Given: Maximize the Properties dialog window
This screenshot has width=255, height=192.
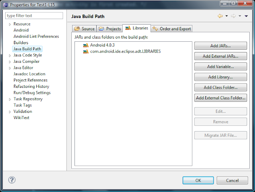Looking at the screenshot, I should 233,4.
